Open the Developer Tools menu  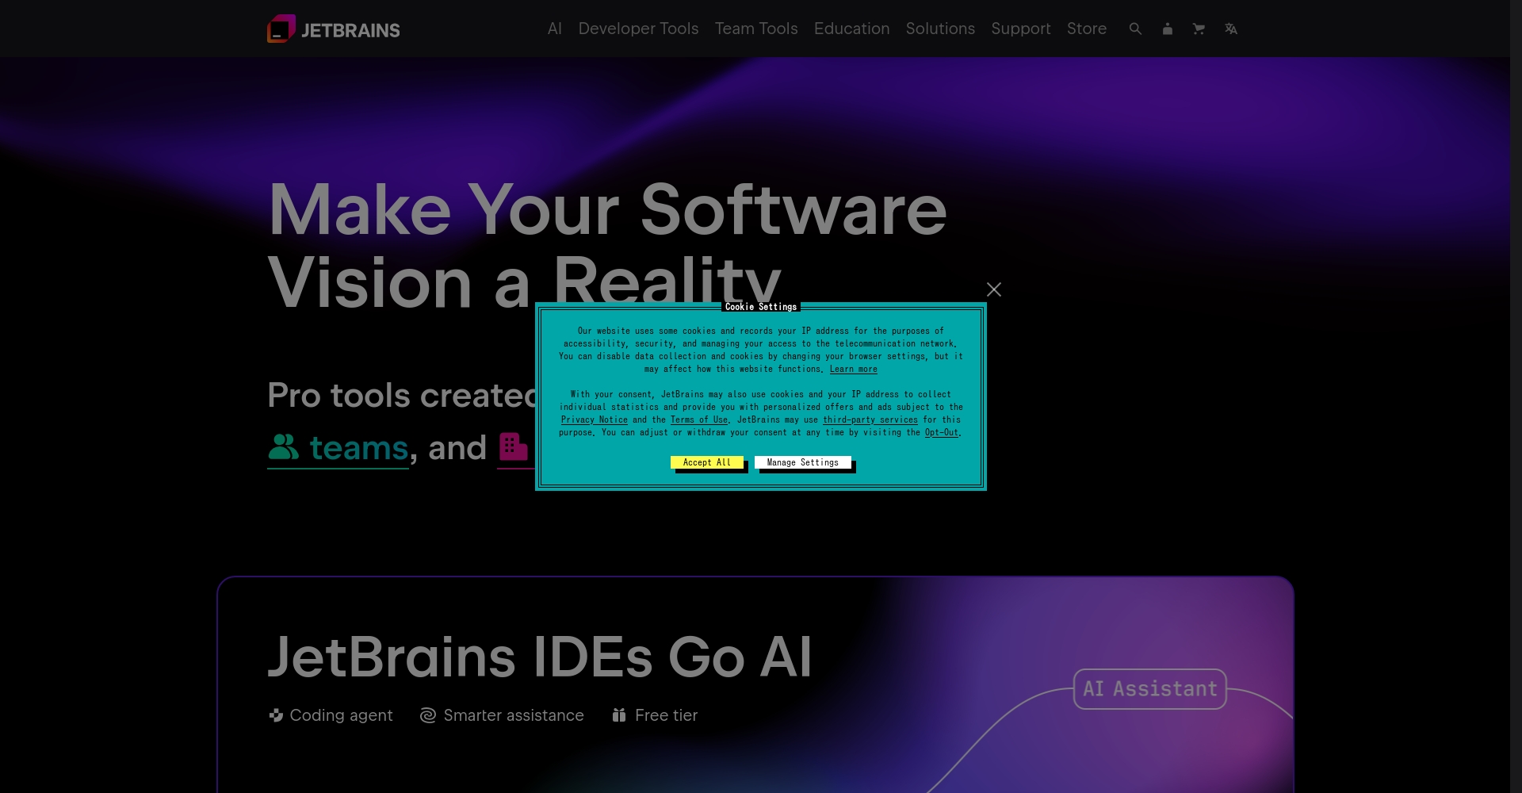638,29
